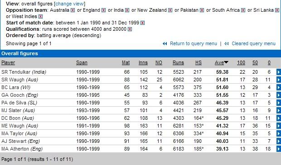Sort by the Span column header
The image size is (281, 165).
click(x=82, y=62)
